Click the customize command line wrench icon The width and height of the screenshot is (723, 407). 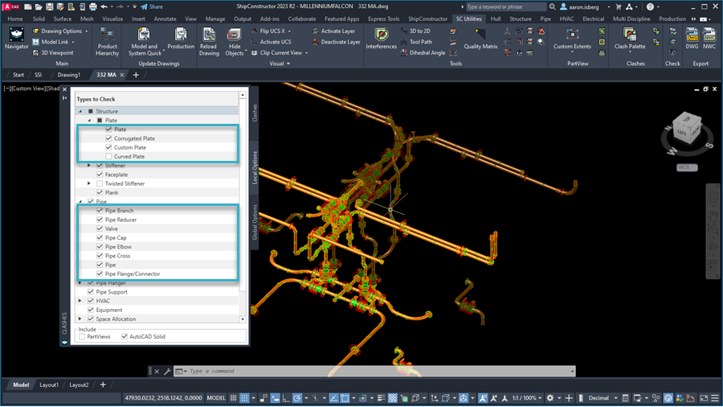[x=167, y=371]
